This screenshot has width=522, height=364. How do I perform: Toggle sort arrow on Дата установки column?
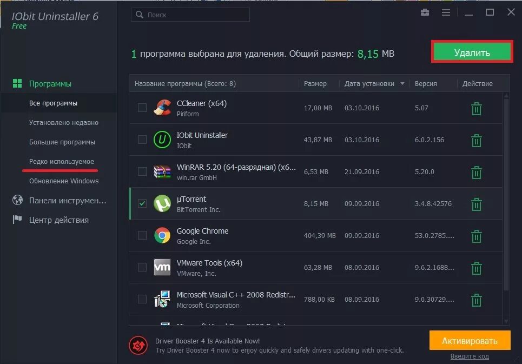point(402,83)
